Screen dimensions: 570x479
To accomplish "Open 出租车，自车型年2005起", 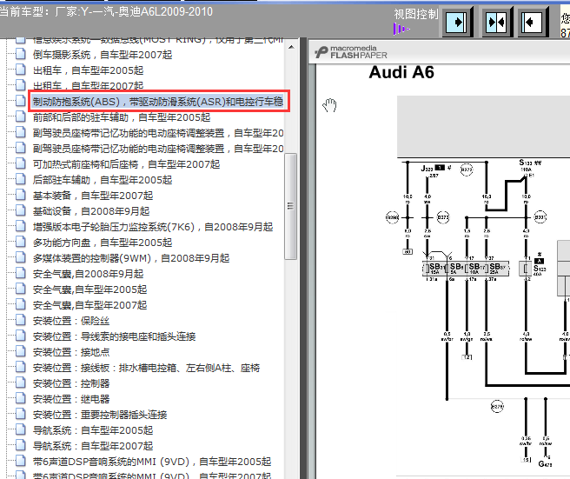I will click(x=88, y=70).
